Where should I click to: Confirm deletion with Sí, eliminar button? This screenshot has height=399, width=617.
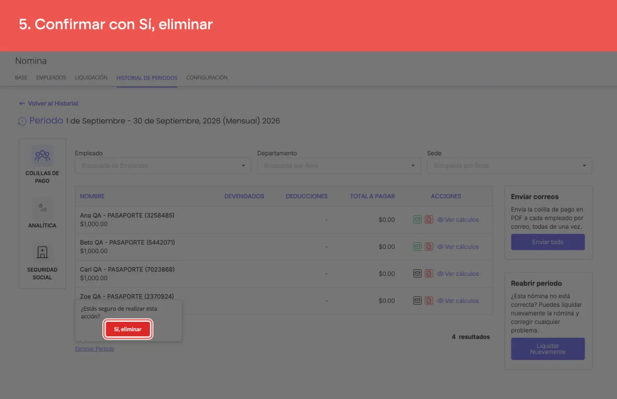(x=128, y=329)
